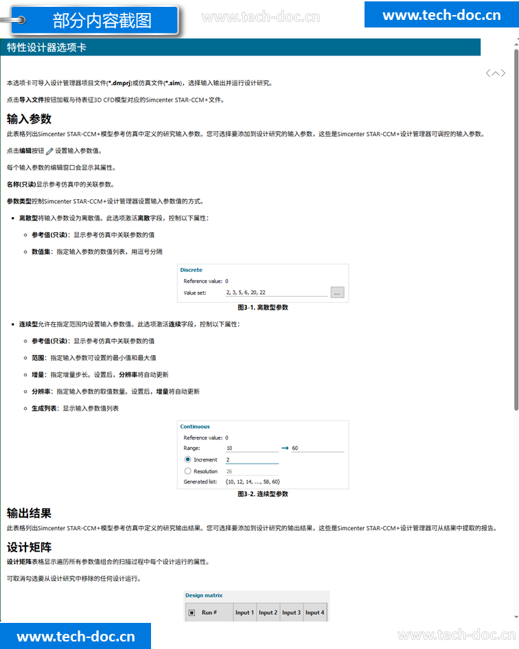519x649 pixels.
Task: Jump to parent topic with up chevron
Action: pyautogui.click(x=496, y=73)
